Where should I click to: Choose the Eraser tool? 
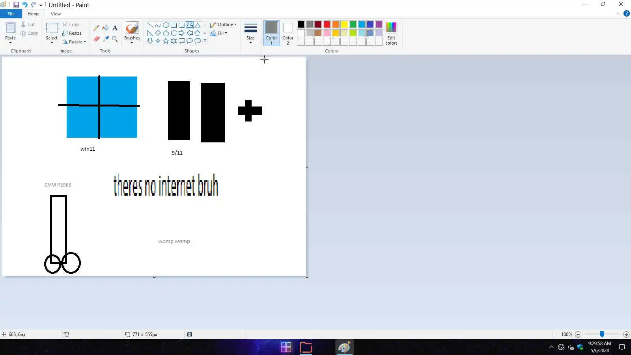click(96, 39)
